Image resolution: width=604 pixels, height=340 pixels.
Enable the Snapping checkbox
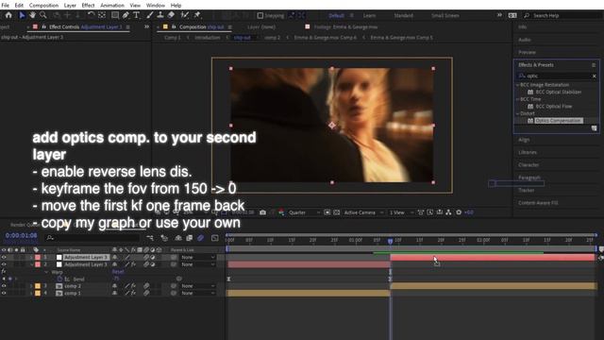pyautogui.click(x=260, y=15)
